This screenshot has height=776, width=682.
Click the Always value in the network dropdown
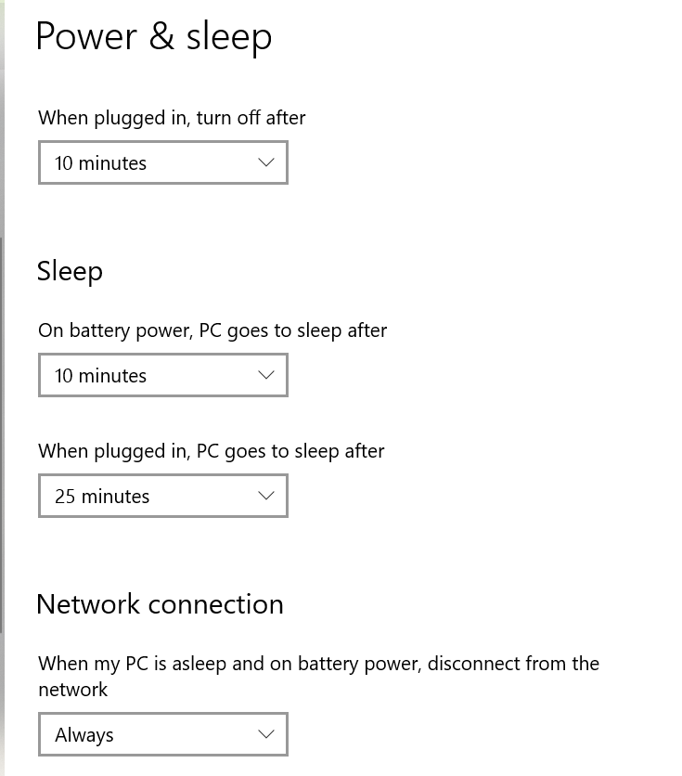(x=84, y=734)
